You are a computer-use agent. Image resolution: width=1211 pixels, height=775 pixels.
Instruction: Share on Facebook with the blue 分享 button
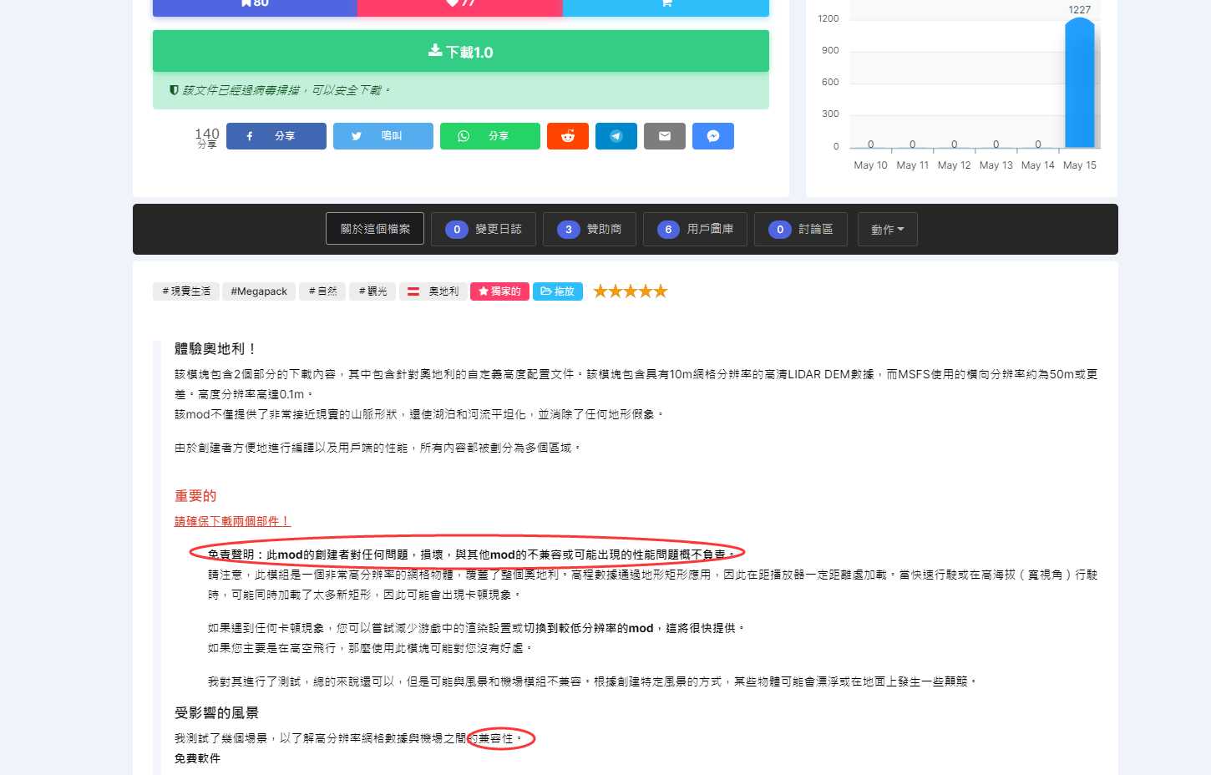[x=276, y=136]
